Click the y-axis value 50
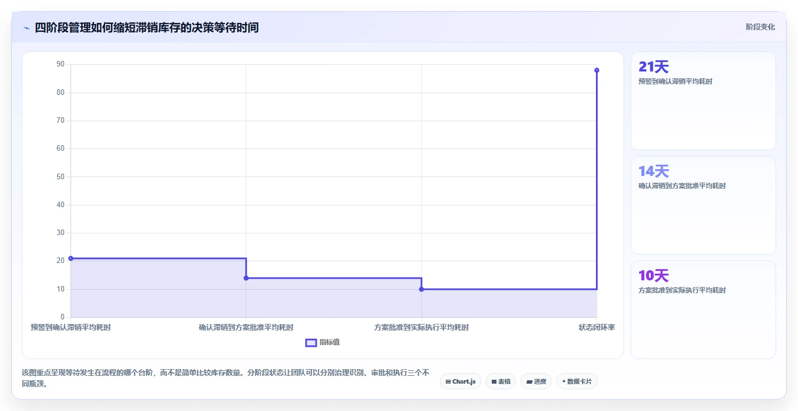The height and width of the screenshot is (411, 798). click(x=60, y=177)
